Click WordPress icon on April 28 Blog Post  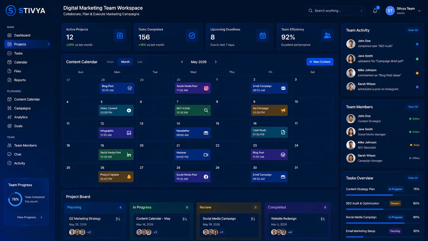[x=130, y=88]
